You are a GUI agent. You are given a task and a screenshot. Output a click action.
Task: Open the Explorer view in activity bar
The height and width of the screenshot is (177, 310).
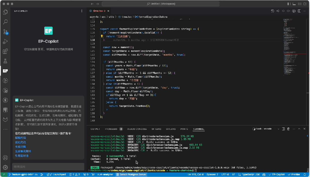point(5,12)
